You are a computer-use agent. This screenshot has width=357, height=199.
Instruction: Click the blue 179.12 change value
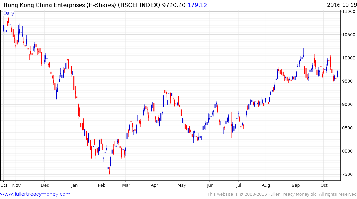coord(197,5)
